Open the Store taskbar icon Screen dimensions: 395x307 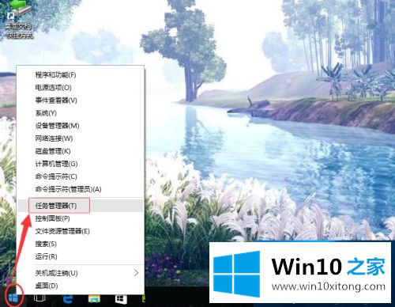121,298
